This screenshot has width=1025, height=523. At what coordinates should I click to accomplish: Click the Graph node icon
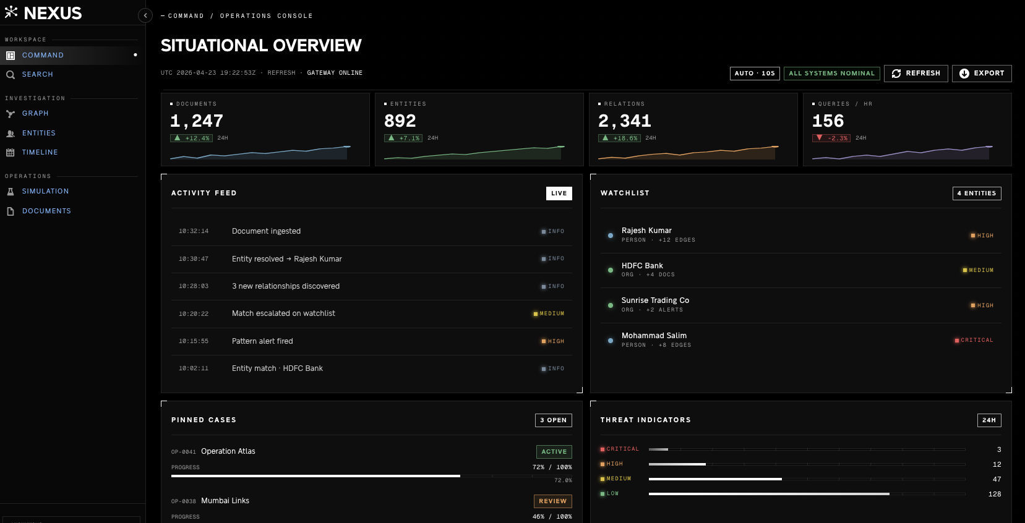[x=11, y=114]
